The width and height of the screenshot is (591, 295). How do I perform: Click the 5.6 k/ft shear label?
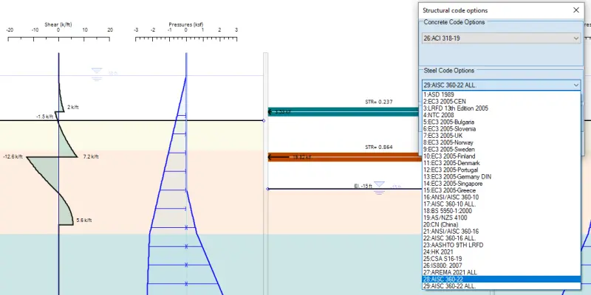point(84,221)
